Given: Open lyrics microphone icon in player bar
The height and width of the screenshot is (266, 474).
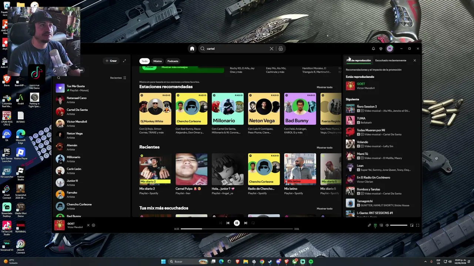Looking at the screenshot, I should pos(369,225).
